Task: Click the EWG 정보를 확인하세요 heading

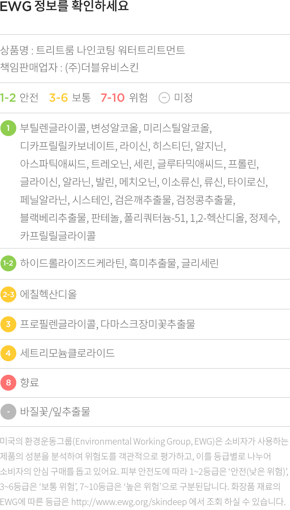Action: pyautogui.click(x=65, y=7)
